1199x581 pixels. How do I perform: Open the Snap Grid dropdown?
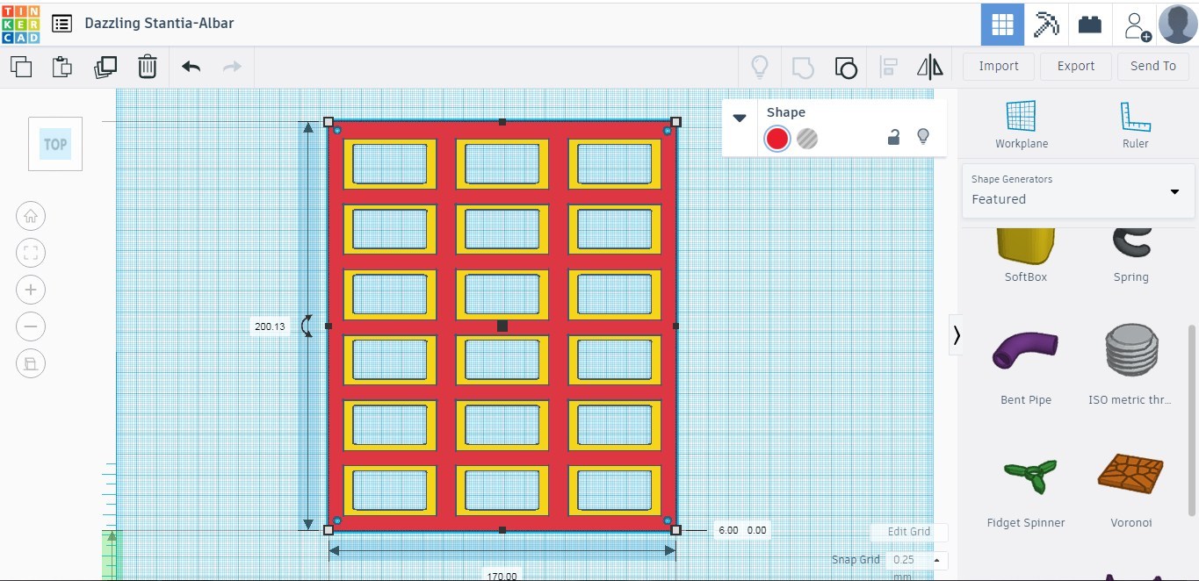coord(916,560)
